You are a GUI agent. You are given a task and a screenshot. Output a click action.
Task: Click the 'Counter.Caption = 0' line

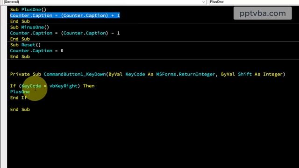tap(36, 51)
